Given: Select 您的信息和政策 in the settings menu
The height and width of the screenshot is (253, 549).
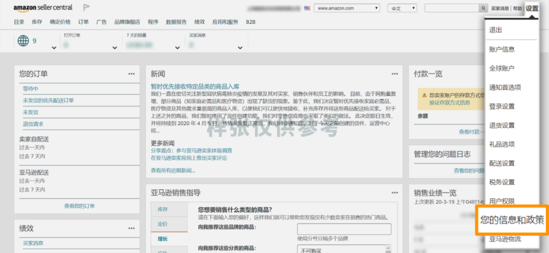Looking at the screenshot, I should [x=512, y=220].
